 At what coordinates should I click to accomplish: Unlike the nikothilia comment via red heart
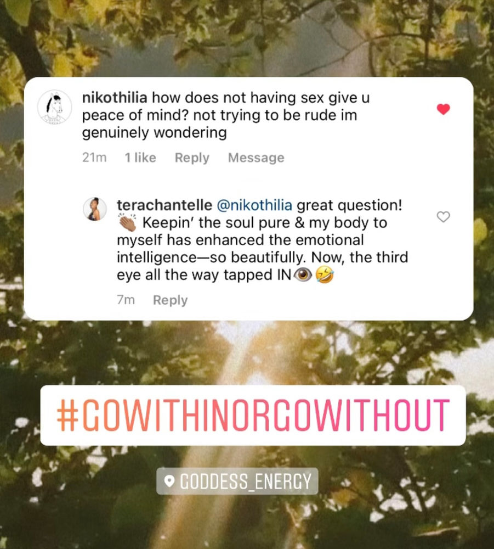pyautogui.click(x=444, y=109)
